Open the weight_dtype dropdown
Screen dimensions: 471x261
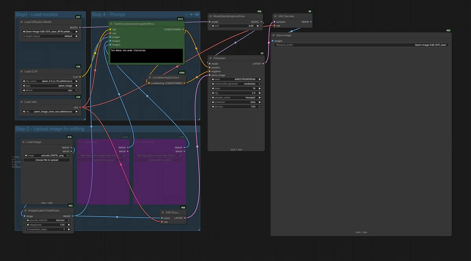(50, 36)
